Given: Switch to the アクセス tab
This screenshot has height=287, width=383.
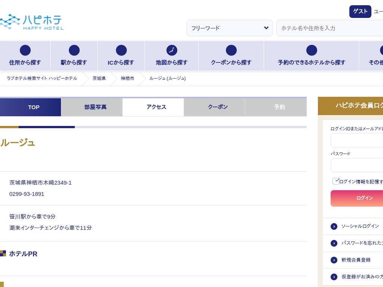Looking at the screenshot, I should pos(153,107).
